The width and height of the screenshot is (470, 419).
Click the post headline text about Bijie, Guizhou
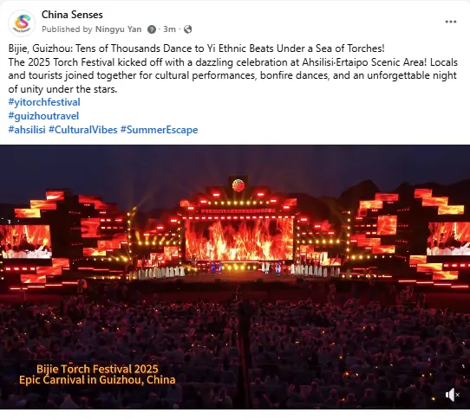tap(196, 48)
